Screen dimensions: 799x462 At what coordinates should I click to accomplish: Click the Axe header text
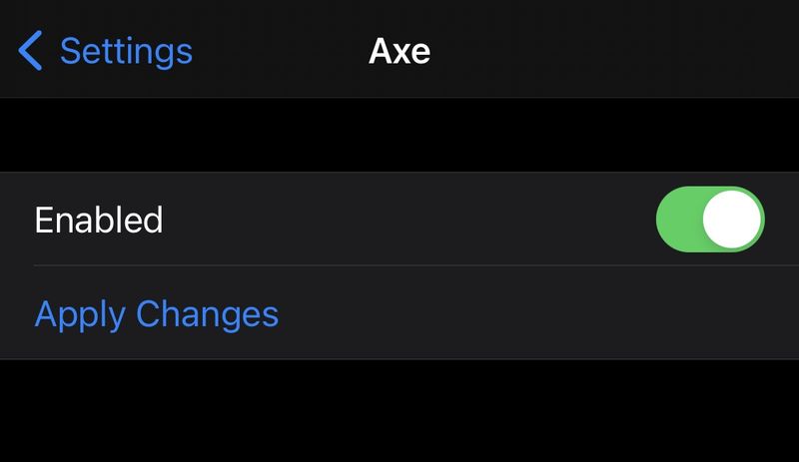[x=399, y=51]
